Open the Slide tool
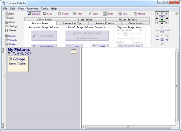The image size is (181, 131). 108,14
